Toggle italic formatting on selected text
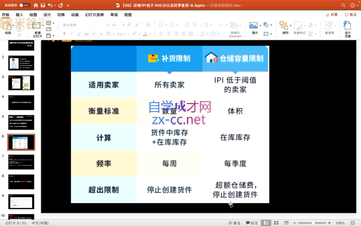Screen dimensions: 361x226 tap(71, 33)
